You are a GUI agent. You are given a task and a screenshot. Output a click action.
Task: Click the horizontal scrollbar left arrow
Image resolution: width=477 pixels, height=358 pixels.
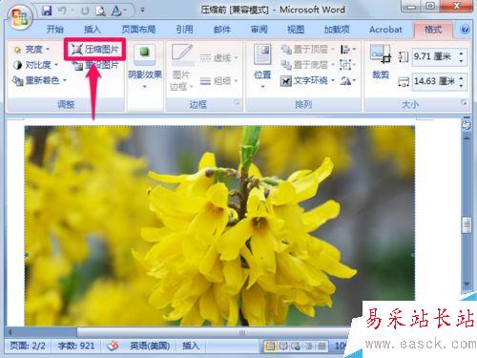[x=10, y=332]
